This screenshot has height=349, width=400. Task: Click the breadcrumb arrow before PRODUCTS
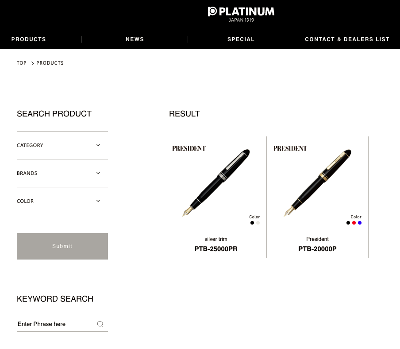tap(32, 63)
